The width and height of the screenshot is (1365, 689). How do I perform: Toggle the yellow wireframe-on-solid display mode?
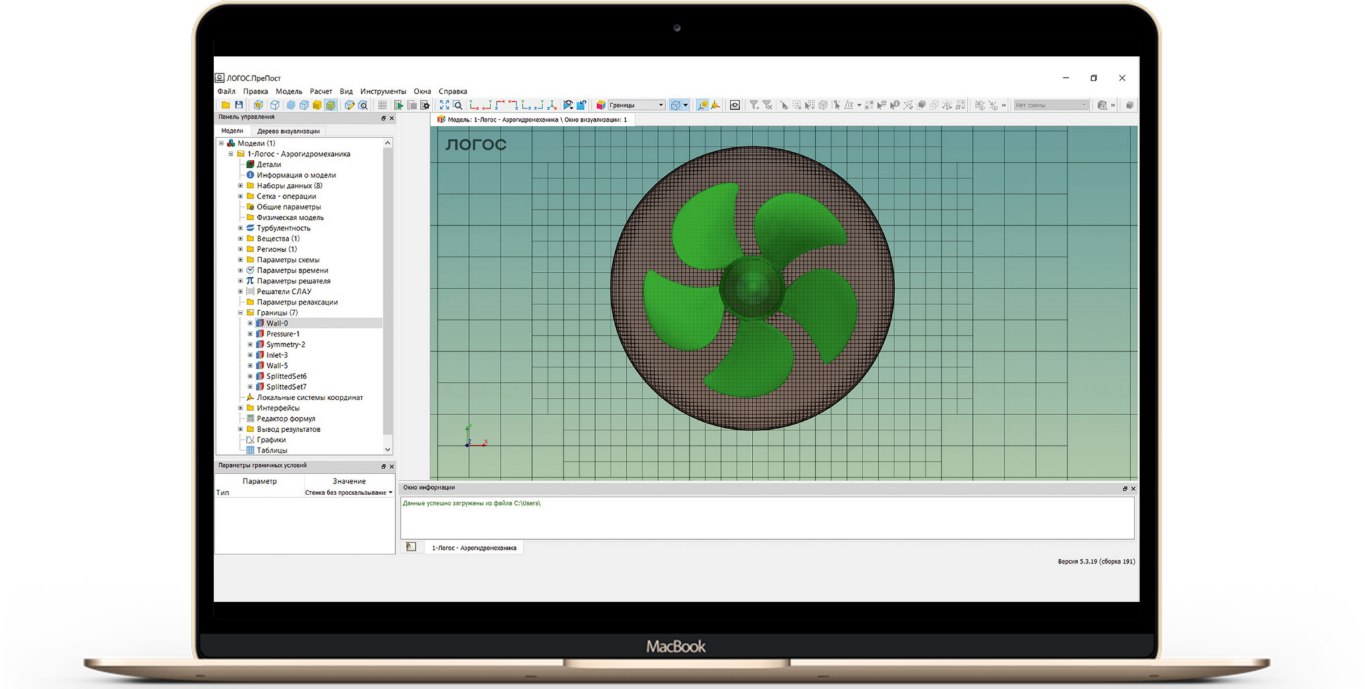(x=331, y=105)
